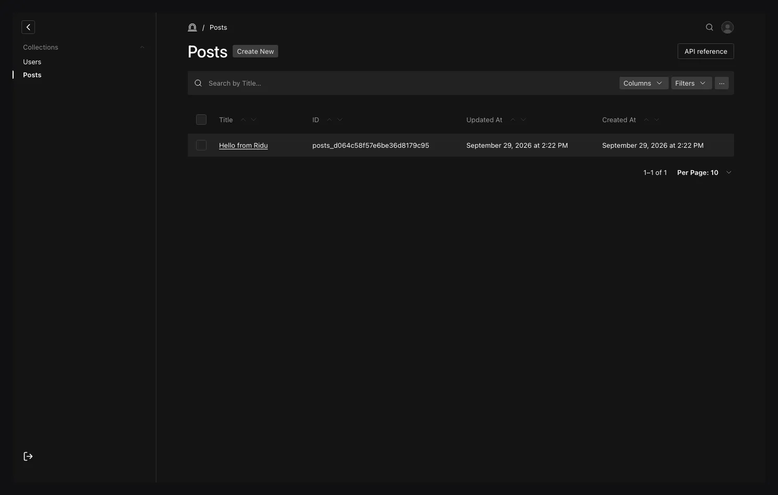Sort Updated At column ascending
The width and height of the screenshot is (778, 495).
[513, 120]
